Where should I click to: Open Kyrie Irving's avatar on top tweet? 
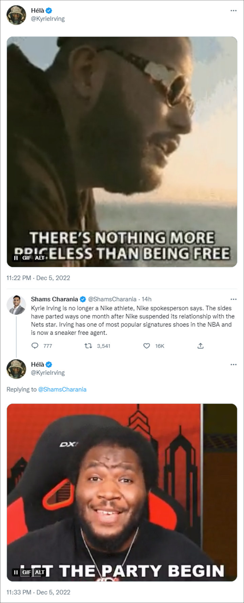click(16, 15)
